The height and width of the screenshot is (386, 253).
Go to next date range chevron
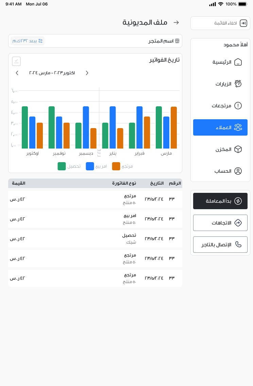(x=87, y=73)
